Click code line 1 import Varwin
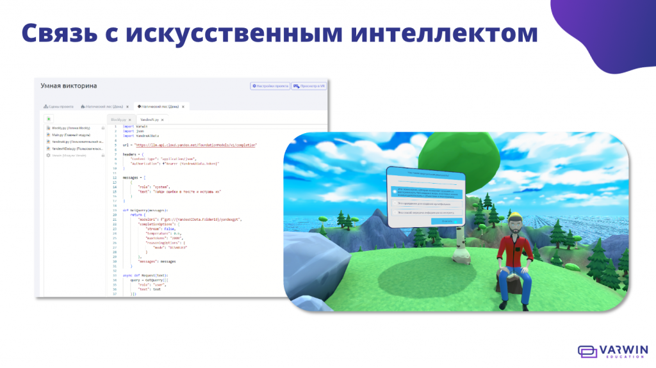 coord(135,126)
